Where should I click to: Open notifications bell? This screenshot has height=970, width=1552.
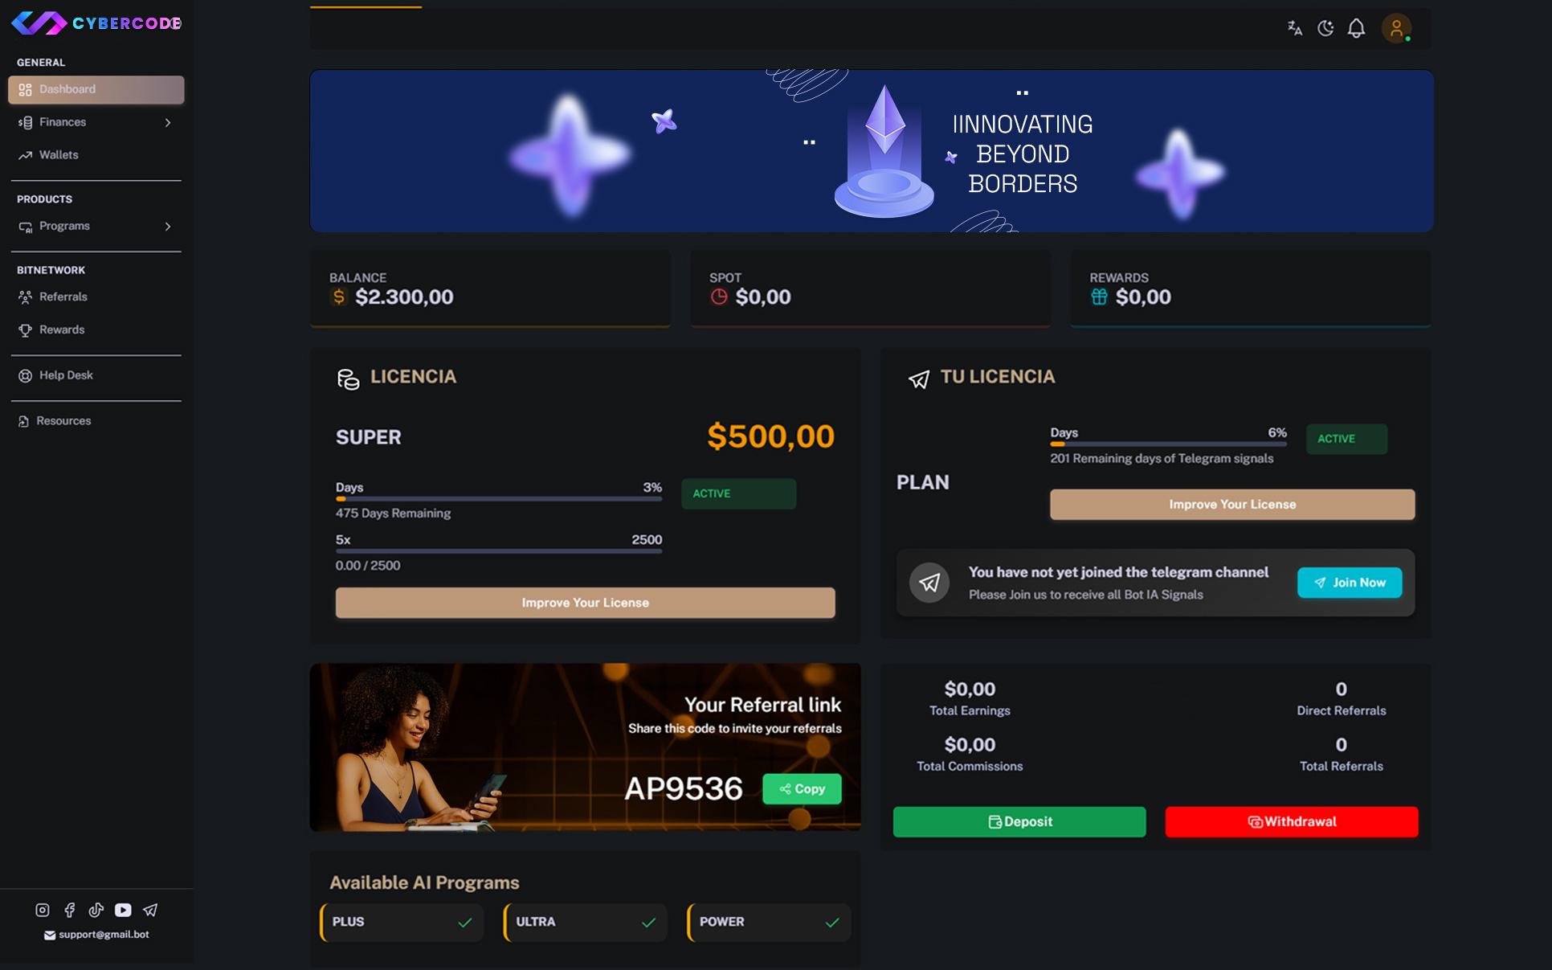tap(1356, 28)
